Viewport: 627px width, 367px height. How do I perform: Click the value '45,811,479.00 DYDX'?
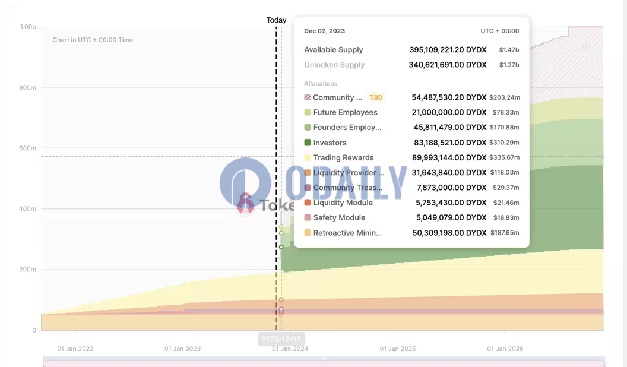pos(450,128)
